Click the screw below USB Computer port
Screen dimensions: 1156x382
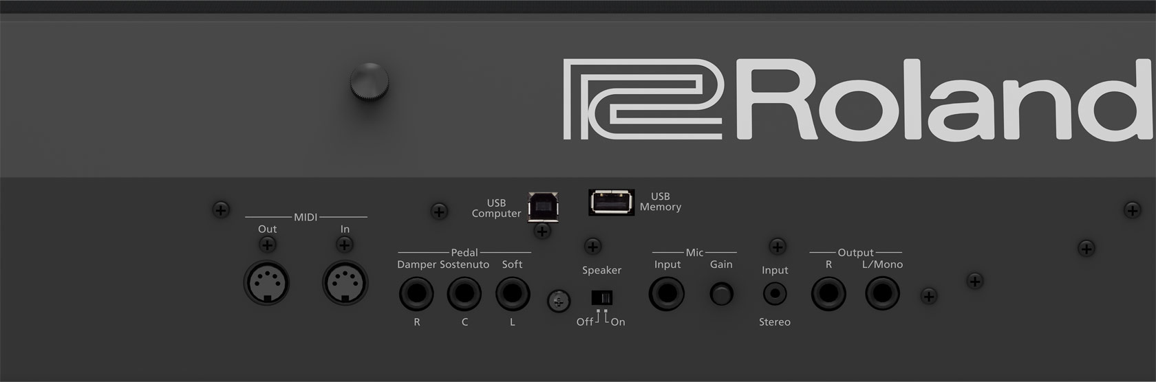coord(542,232)
